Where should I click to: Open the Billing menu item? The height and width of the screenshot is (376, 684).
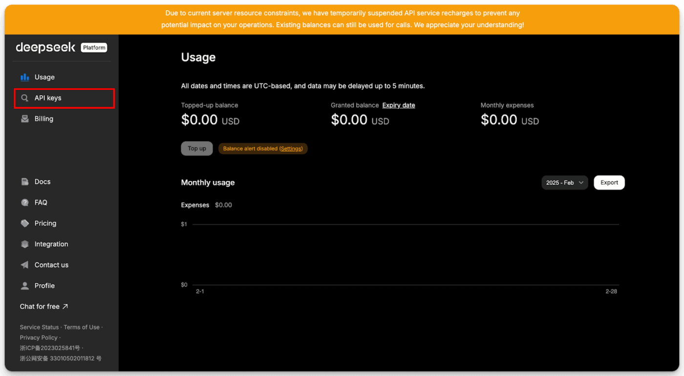44,119
